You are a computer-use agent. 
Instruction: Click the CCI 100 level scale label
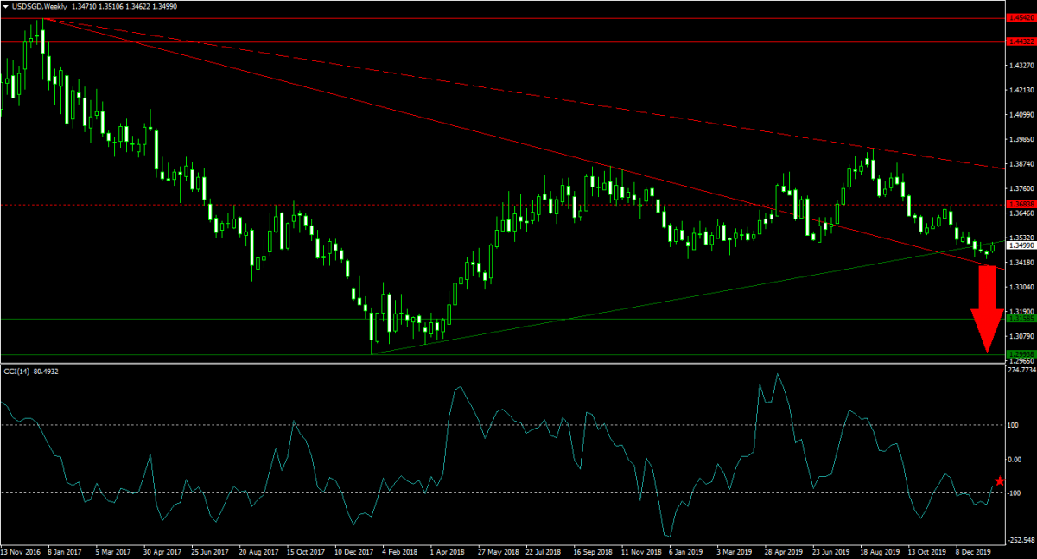click(x=1015, y=425)
